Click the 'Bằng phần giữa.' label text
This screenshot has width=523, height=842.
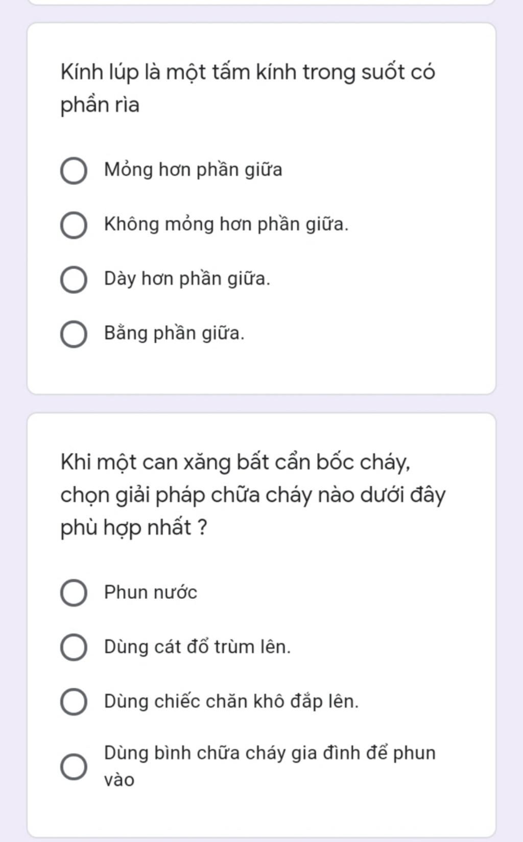point(174,333)
